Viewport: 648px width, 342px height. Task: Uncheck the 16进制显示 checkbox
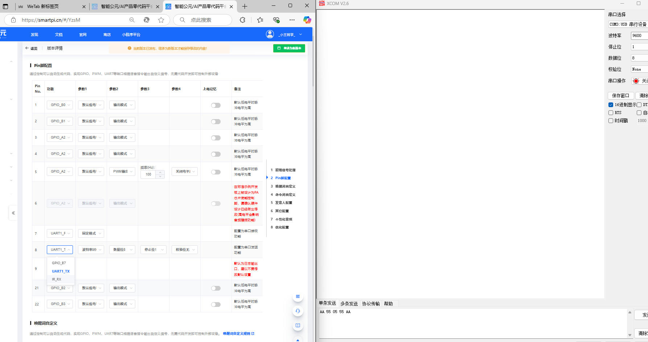[611, 105]
